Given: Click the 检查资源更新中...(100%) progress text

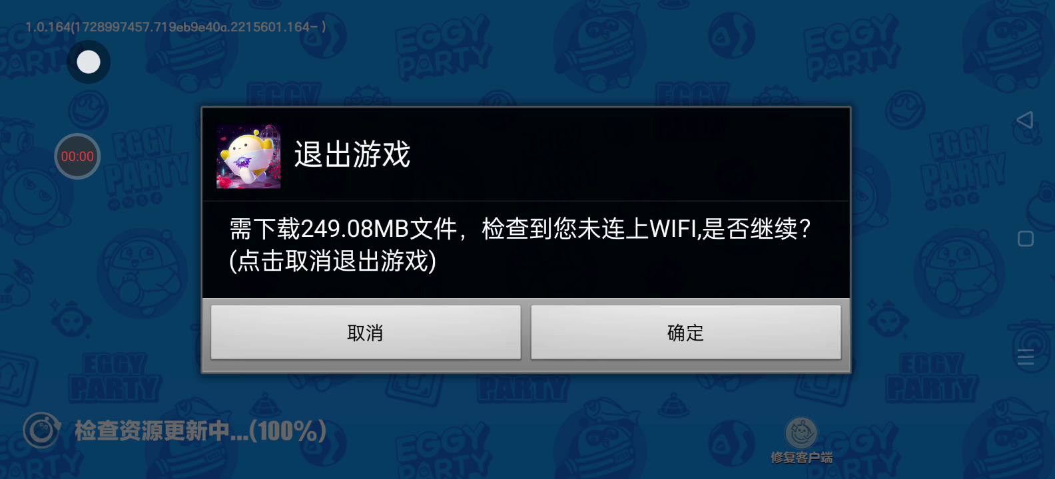Looking at the screenshot, I should click(200, 431).
